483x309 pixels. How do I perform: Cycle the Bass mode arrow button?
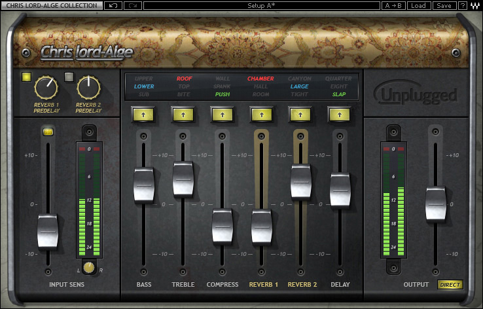pyautogui.click(x=143, y=115)
